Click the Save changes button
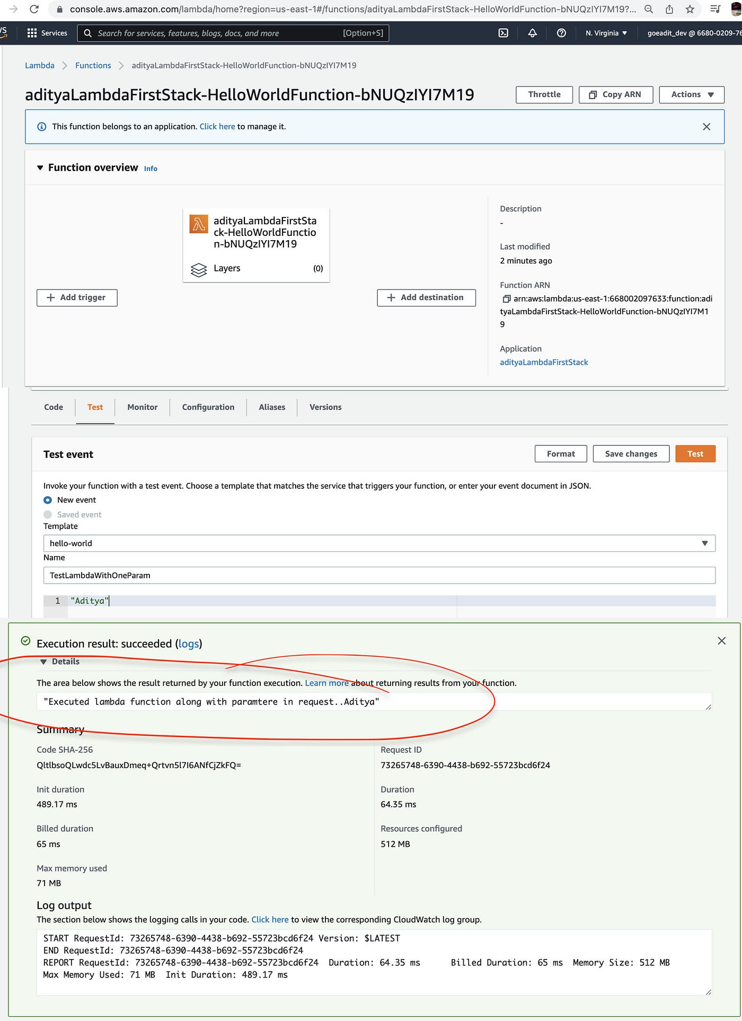Image resolution: width=742 pixels, height=1021 pixels. (x=631, y=454)
